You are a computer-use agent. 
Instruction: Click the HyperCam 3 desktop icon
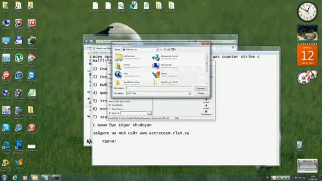pos(31,129)
